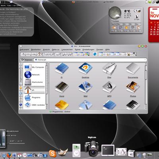Select Startvolume in the sidebar
The height and width of the screenshot is (159, 159).
[34, 82]
